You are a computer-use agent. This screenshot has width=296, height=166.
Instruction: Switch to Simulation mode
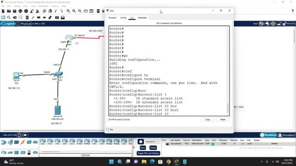[x=286, y=135]
